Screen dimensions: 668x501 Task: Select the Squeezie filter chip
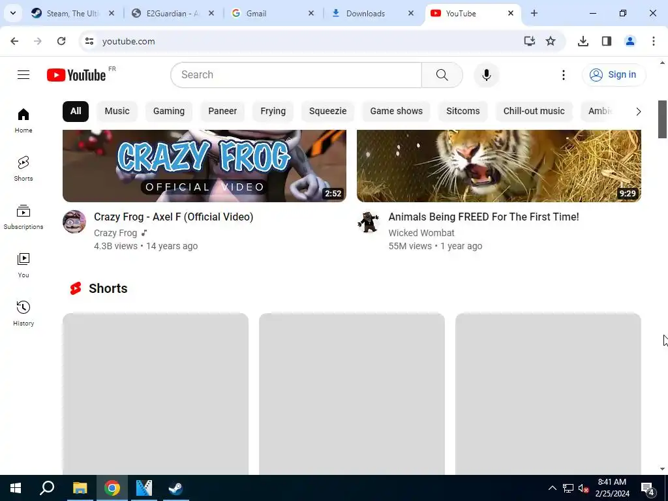point(327,111)
